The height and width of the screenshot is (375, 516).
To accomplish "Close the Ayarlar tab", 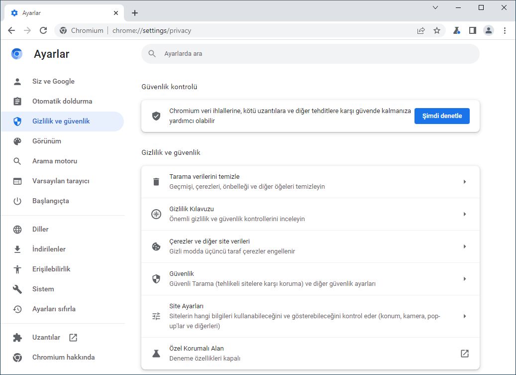I will [116, 13].
